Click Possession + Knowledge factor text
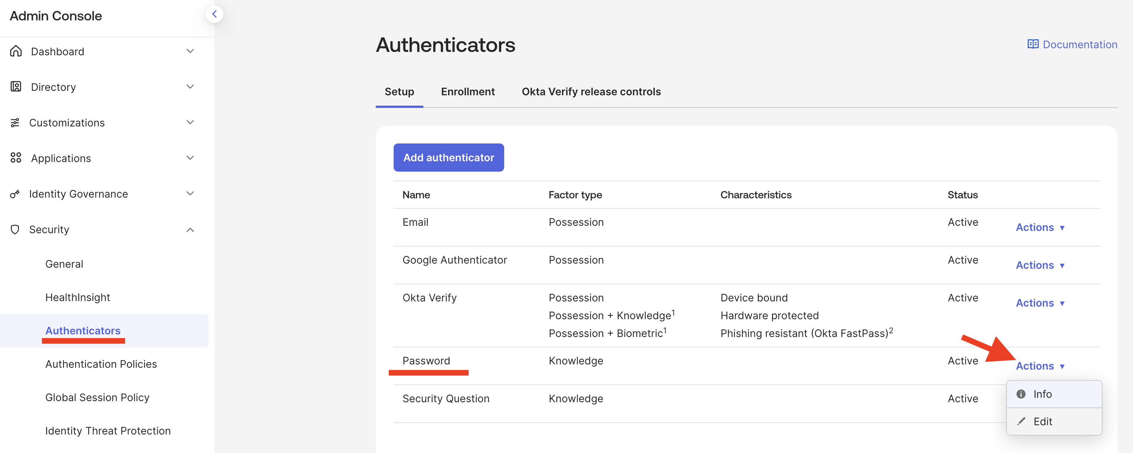 611,315
